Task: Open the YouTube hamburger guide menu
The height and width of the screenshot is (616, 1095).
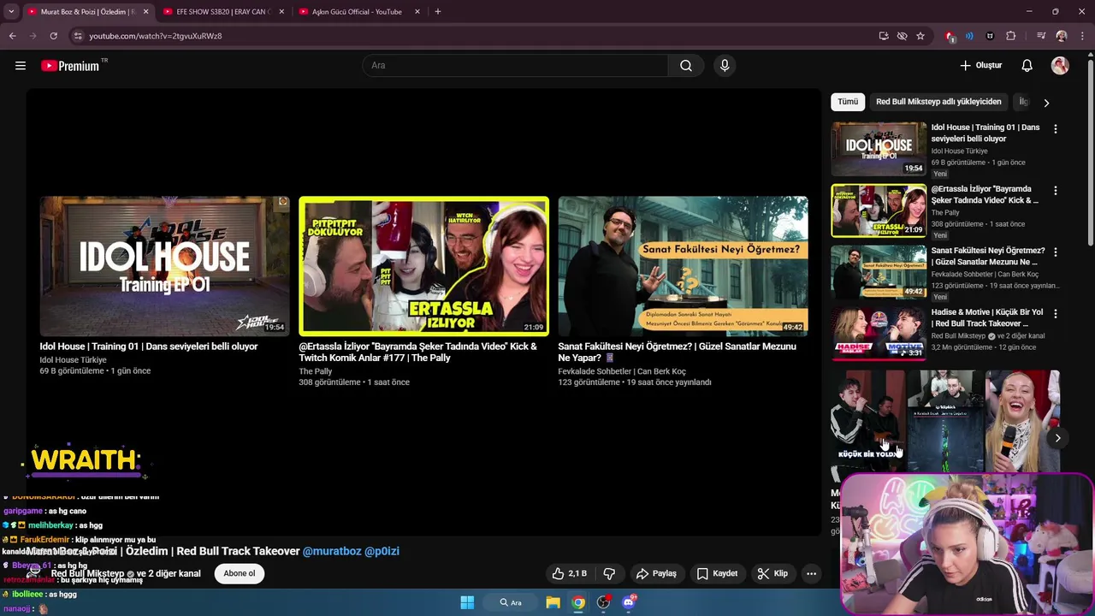Action: tap(21, 66)
